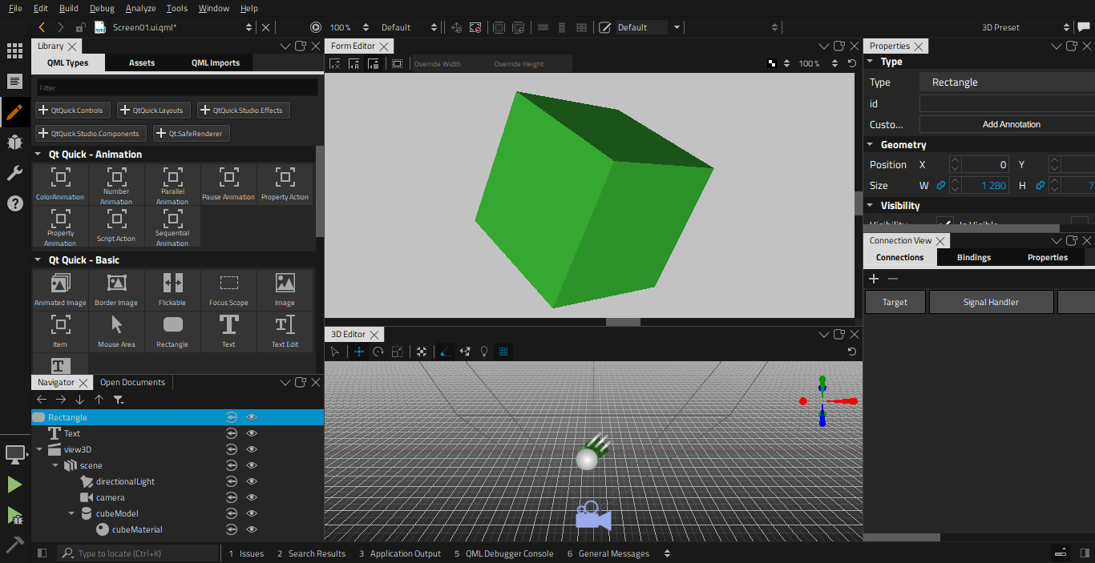Click the Design mode pencil icon in the sidebar
1095x563 pixels.
[14, 112]
